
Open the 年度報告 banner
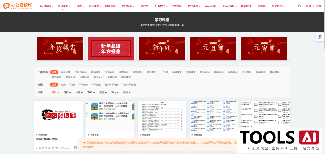(60, 49)
